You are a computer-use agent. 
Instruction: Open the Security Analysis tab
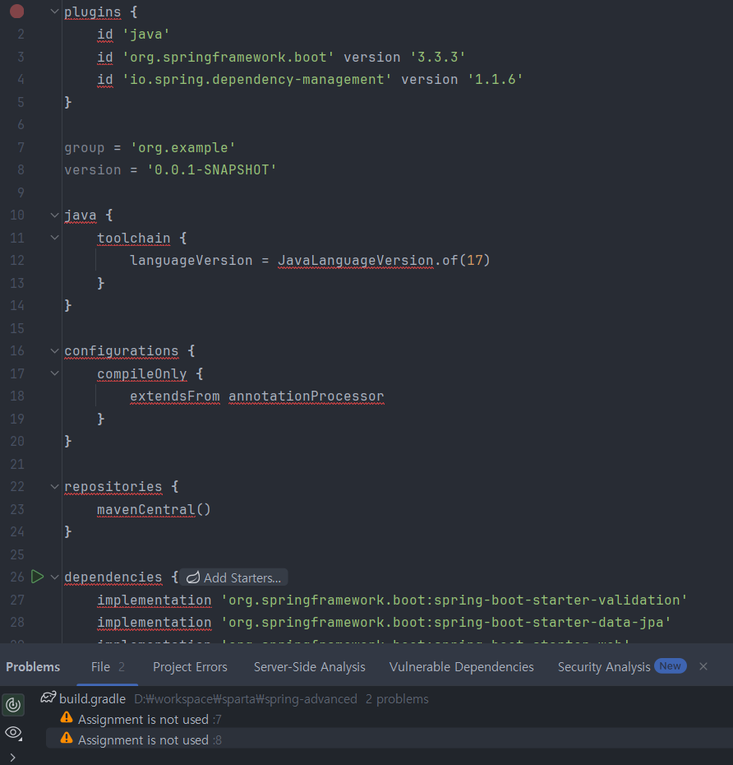[604, 667]
